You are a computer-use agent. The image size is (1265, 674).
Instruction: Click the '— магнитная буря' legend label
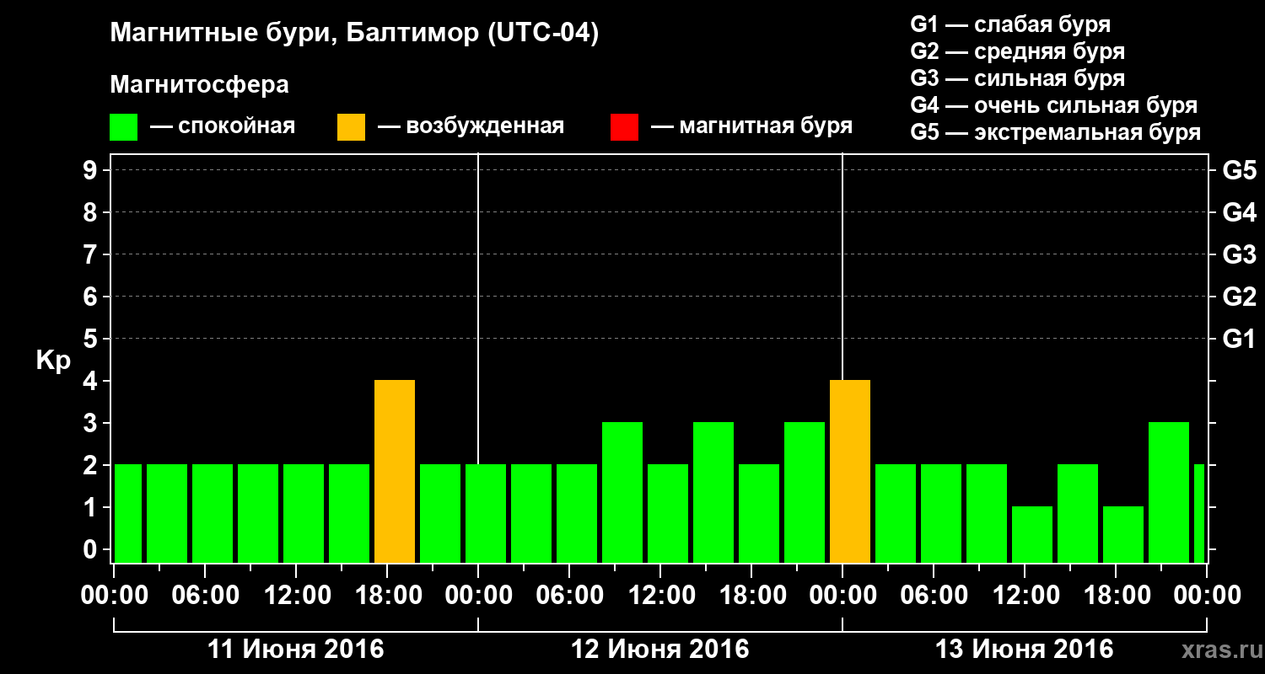tap(751, 126)
